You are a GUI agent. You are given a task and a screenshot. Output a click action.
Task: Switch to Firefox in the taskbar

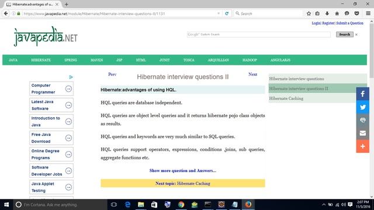(248, 205)
